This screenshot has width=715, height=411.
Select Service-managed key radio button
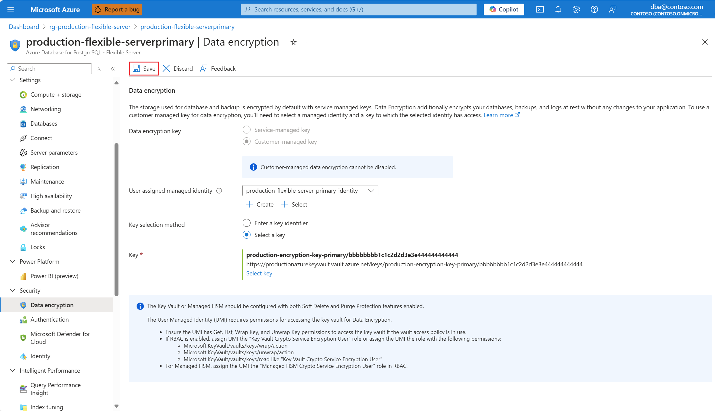(x=247, y=130)
